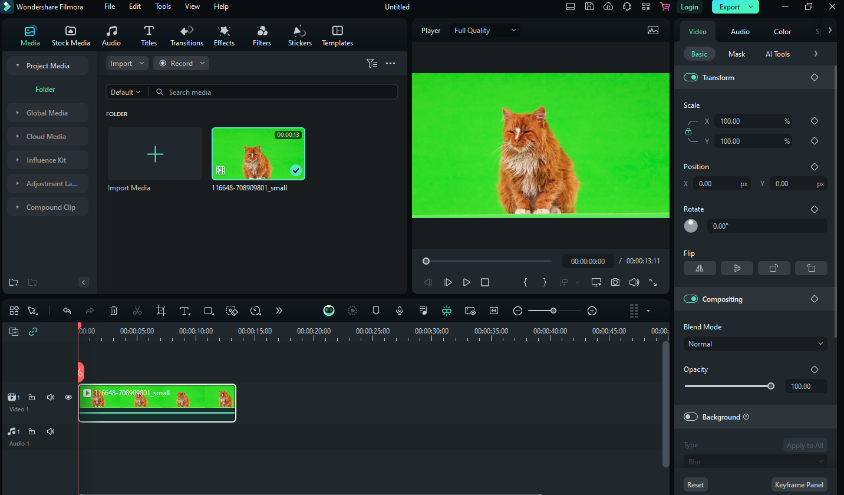Screen dimensions: 844x495
Task: Toggle the Transform section switch
Action: point(690,77)
